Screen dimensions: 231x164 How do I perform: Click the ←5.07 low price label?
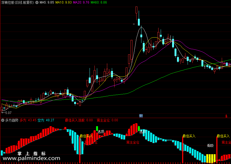[7, 113]
